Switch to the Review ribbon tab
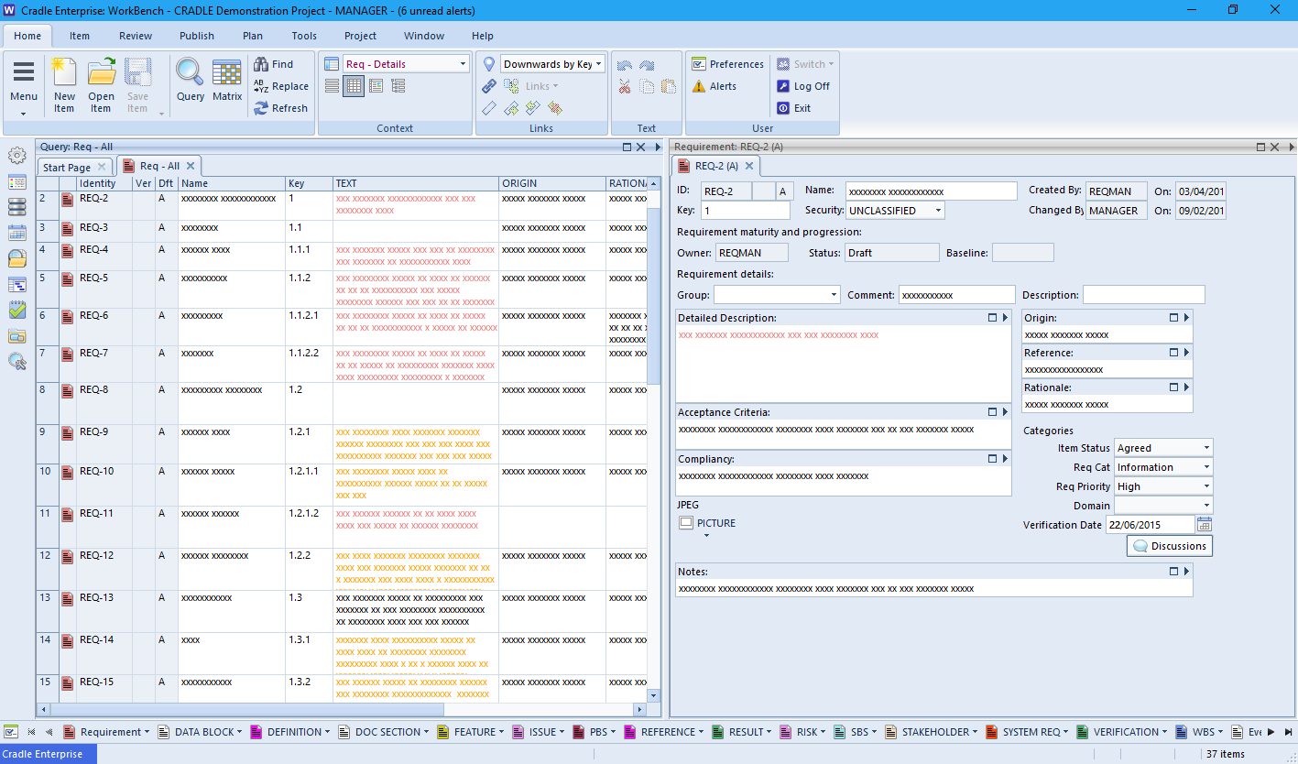Screen dimensions: 1298x764 [x=136, y=36]
